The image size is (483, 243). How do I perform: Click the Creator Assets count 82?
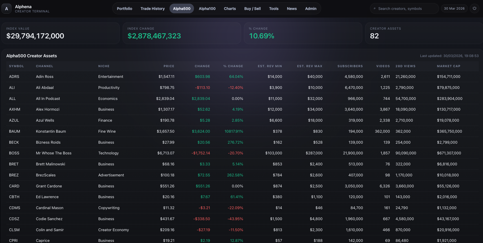pyautogui.click(x=374, y=36)
